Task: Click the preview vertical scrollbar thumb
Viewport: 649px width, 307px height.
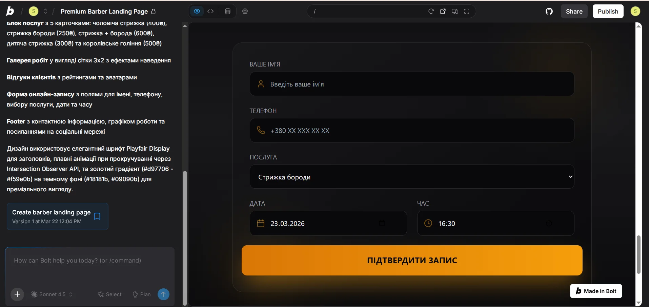Action: tap(638, 254)
